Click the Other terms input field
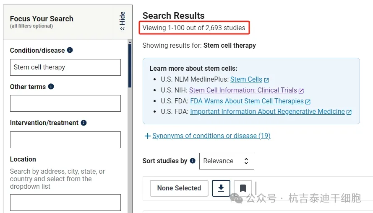This screenshot has width=373, height=213. 65,103
